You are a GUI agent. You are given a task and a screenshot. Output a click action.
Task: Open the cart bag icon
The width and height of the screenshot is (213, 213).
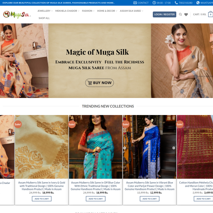pyautogui.click(x=211, y=14)
